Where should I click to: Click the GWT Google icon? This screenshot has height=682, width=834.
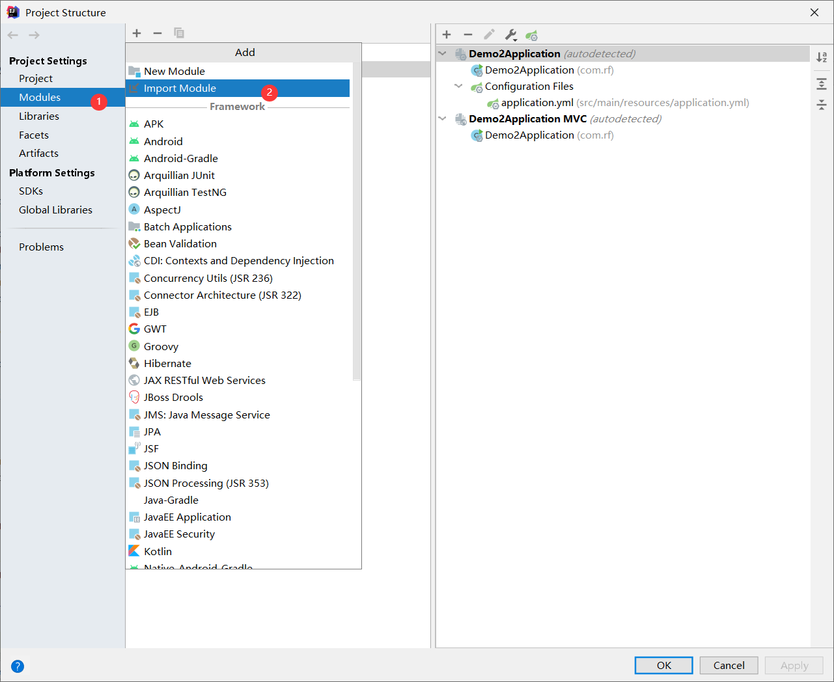point(134,329)
